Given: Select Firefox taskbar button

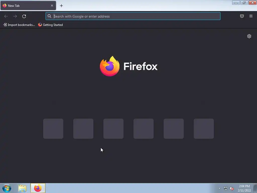Looking at the screenshot, I should tap(38, 188).
